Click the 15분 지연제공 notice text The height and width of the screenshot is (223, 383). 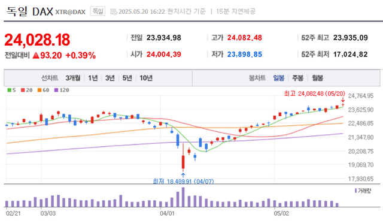pyautogui.click(x=236, y=11)
